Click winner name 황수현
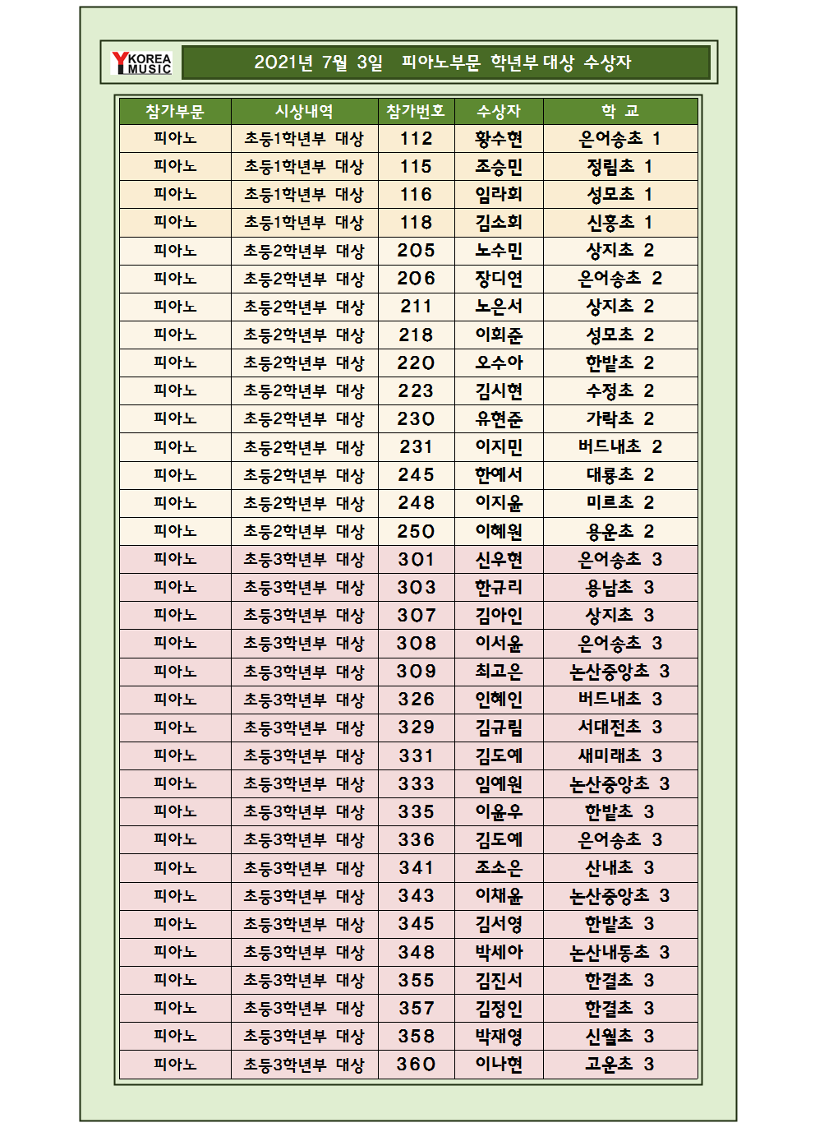This screenshot has width=815, height=1132. (499, 139)
